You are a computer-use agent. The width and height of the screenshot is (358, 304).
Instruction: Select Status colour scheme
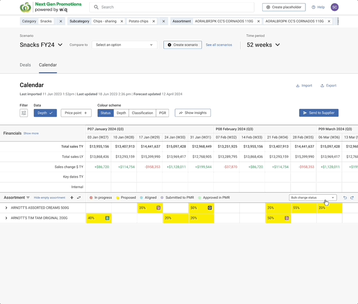105,113
